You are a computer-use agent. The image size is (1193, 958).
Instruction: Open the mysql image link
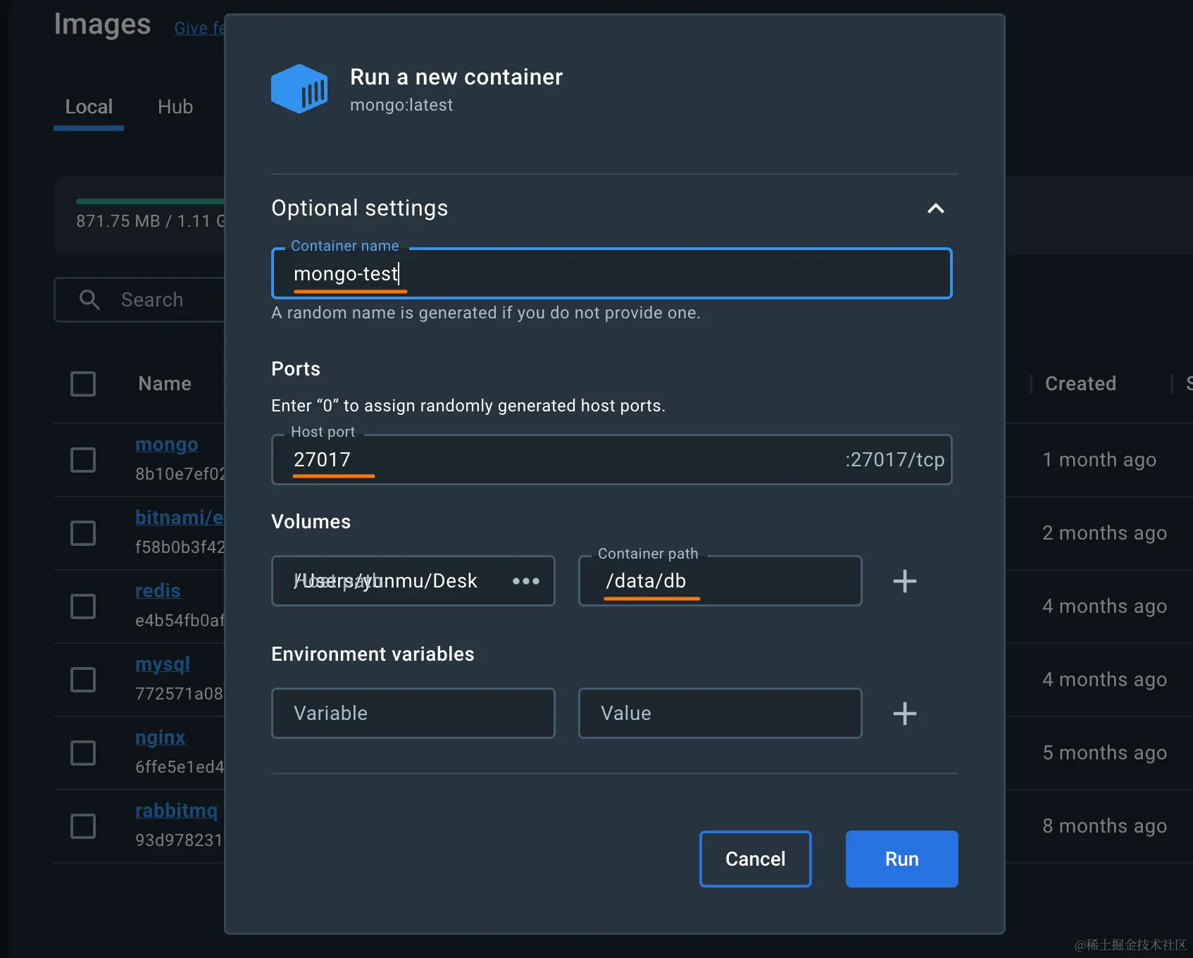163,664
